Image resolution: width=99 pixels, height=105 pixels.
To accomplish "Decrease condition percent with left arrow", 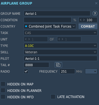I will tap(81, 20).
